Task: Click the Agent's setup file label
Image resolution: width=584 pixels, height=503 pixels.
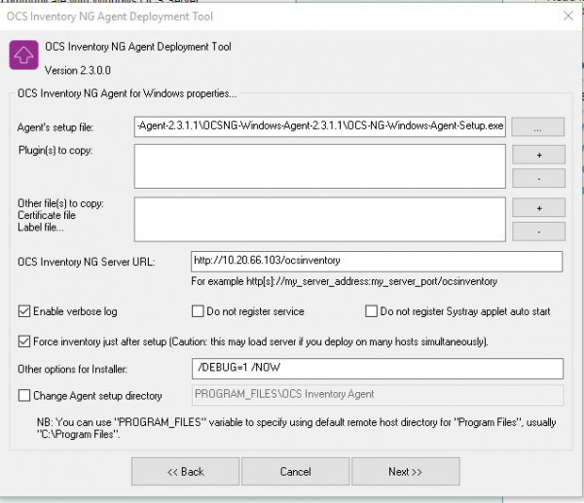Action: 55,127
